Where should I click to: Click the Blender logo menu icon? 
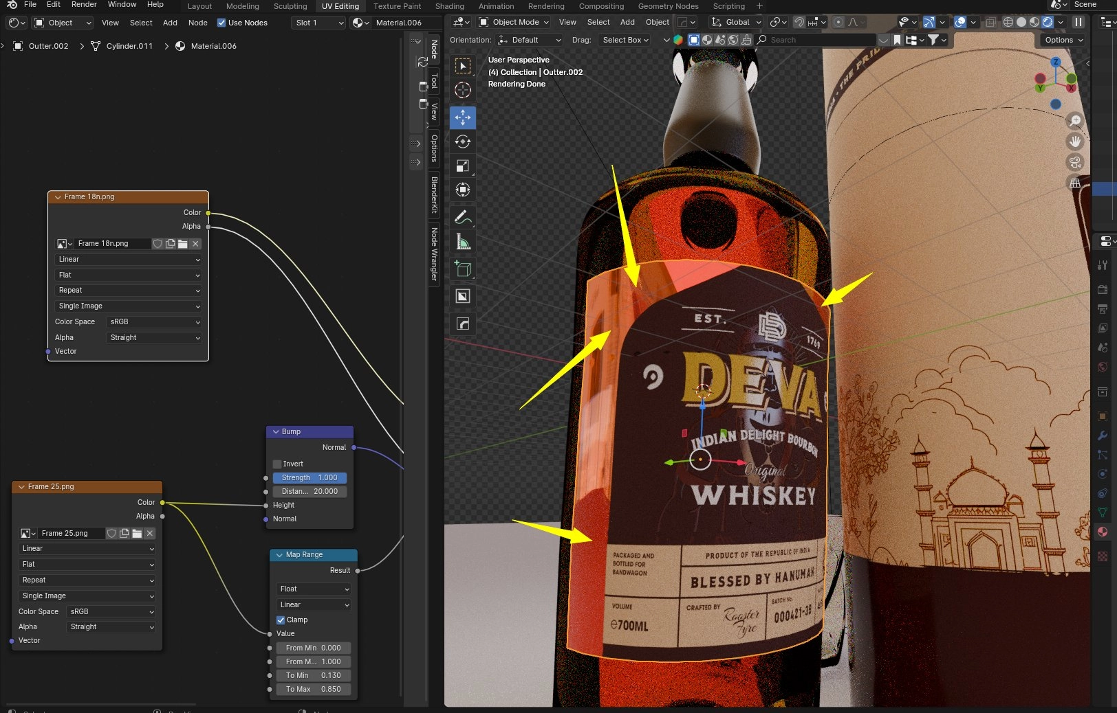pos(12,5)
